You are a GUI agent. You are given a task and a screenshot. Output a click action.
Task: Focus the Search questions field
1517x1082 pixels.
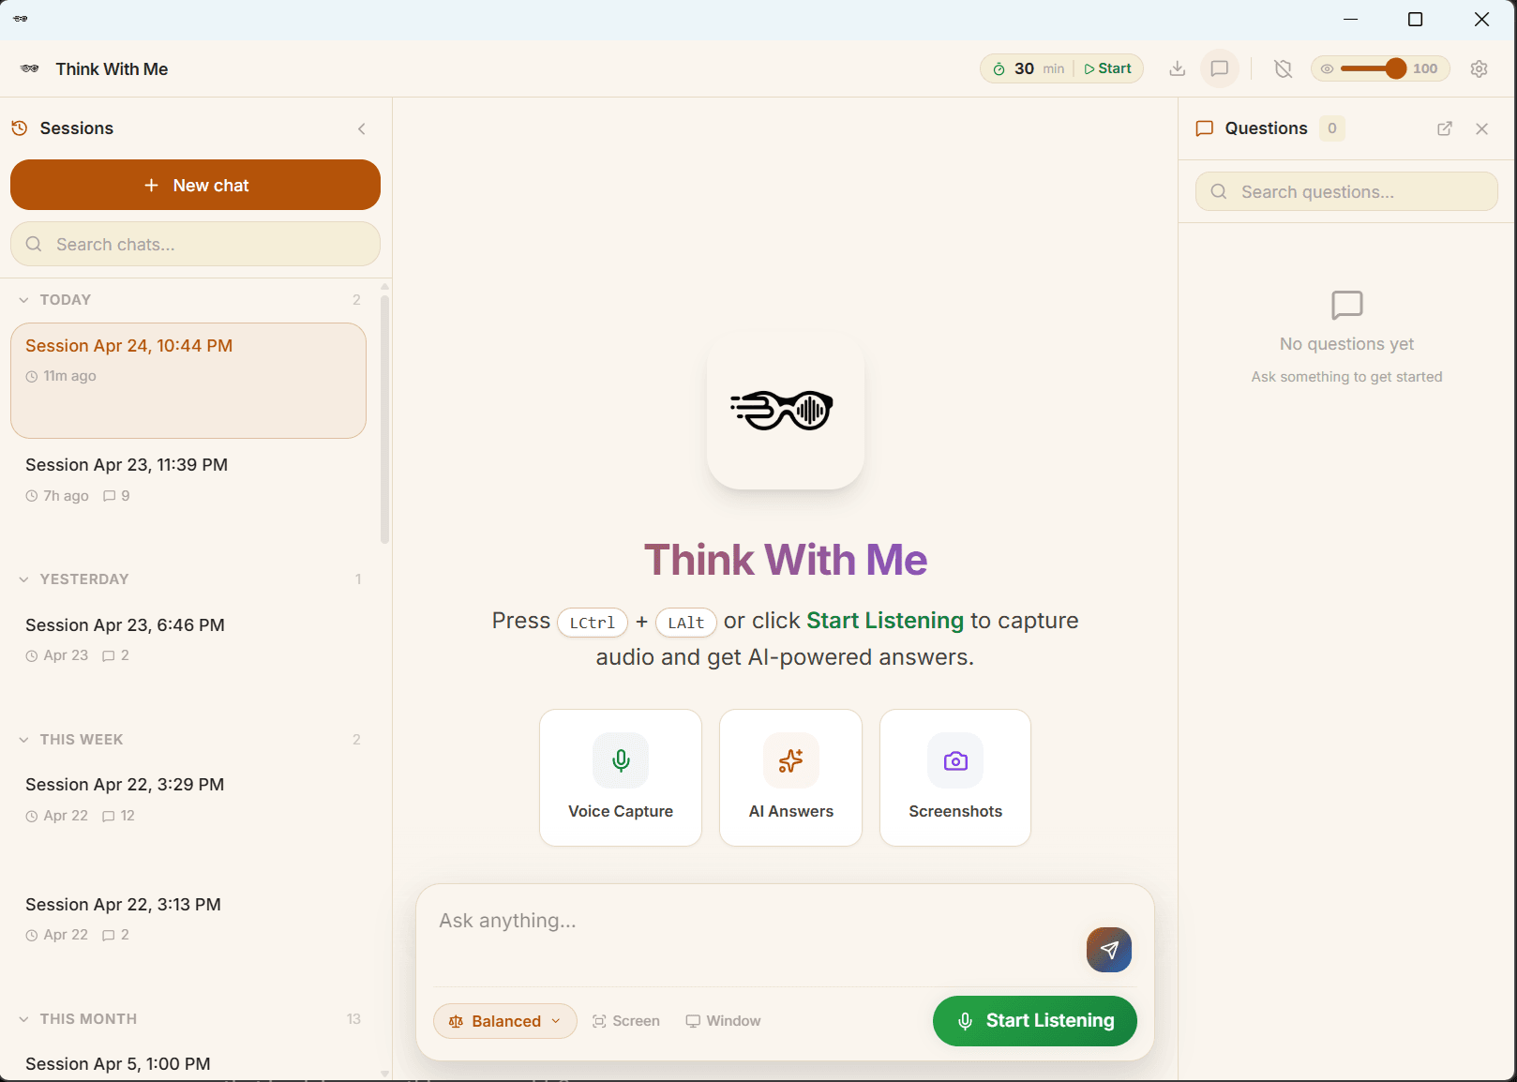pos(1346,191)
